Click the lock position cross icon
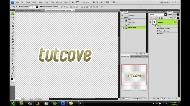This screenshot has width=190, height=106. coord(159,18)
